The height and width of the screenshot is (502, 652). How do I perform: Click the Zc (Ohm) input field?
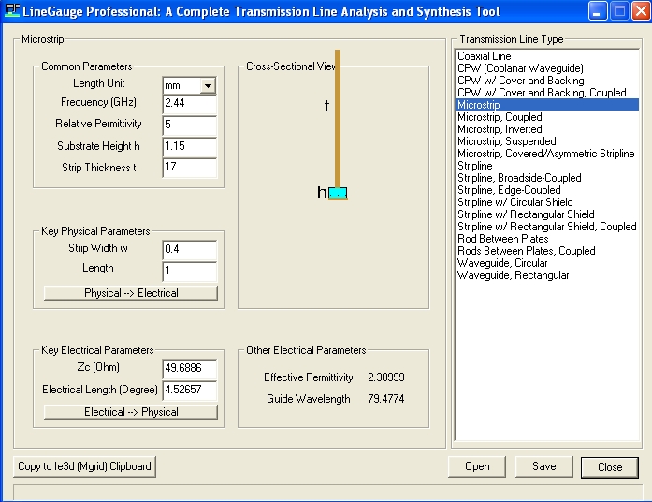(190, 369)
